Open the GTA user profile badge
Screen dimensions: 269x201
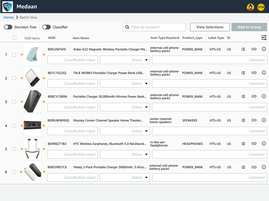click(261, 7)
